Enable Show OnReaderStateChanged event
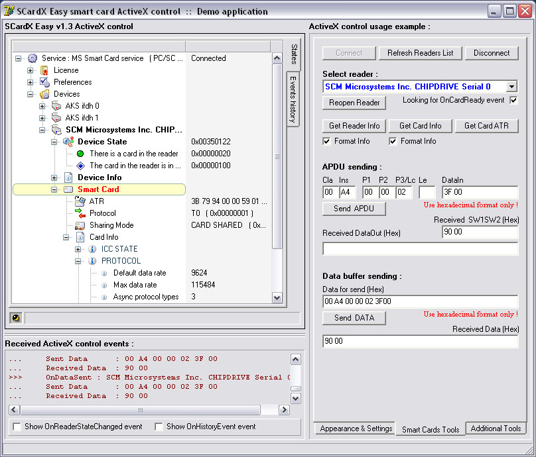This screenshot has height=457, width=536. pos(17,427)
